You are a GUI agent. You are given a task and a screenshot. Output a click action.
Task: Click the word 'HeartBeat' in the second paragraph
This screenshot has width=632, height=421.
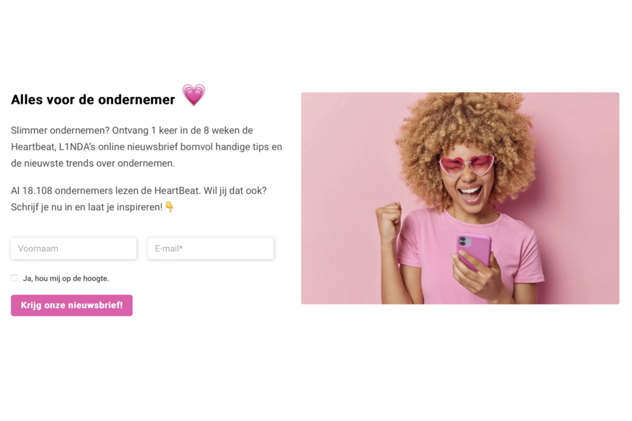[177, 191]
